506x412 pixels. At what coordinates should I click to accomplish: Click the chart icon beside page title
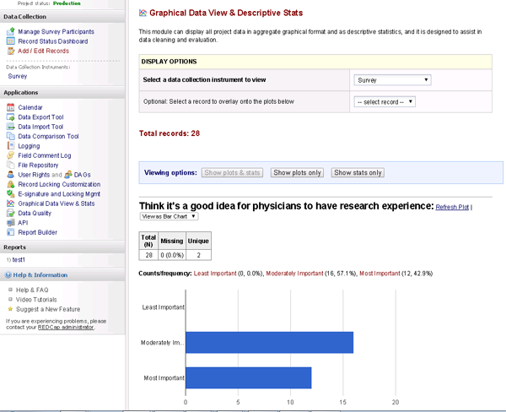point(143,13)
